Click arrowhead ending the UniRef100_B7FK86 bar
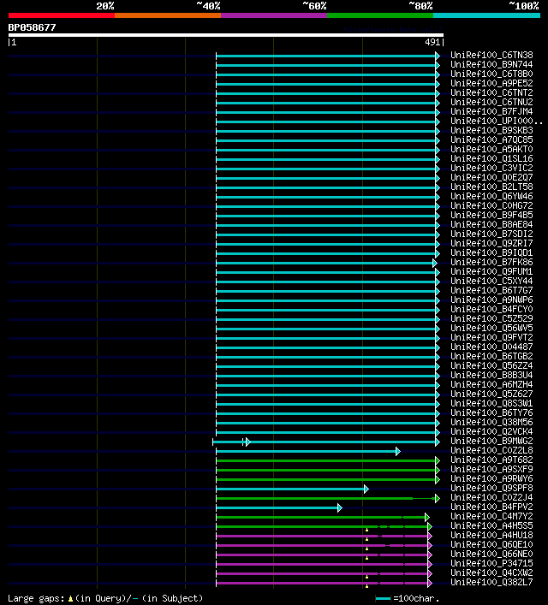The height and width of the screenshot is (605, 548). (x=434, y=264)
